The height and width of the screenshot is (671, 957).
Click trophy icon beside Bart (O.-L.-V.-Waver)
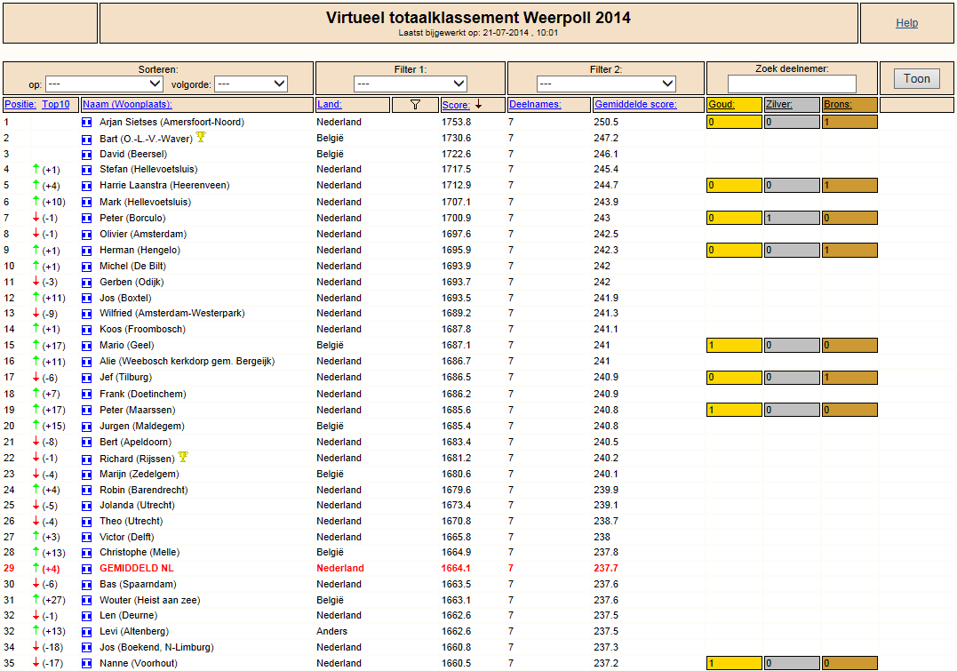pos(201,138)
